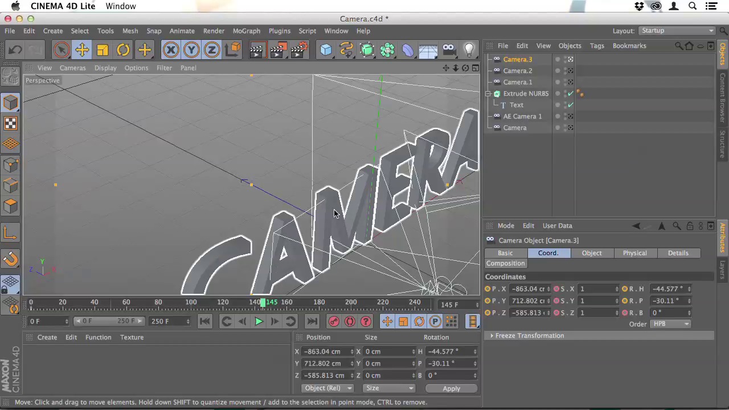
Task: Click the Composition tab button
Action: (505, 264)
